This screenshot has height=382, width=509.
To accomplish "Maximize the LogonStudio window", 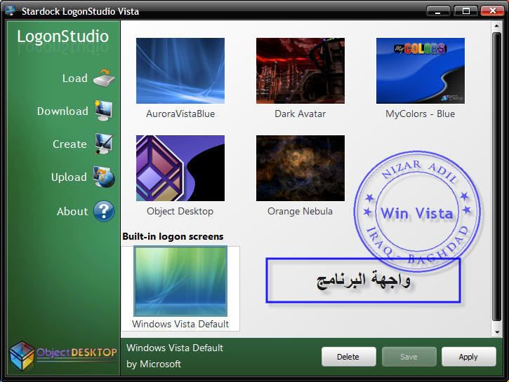I will coord(465,11).
